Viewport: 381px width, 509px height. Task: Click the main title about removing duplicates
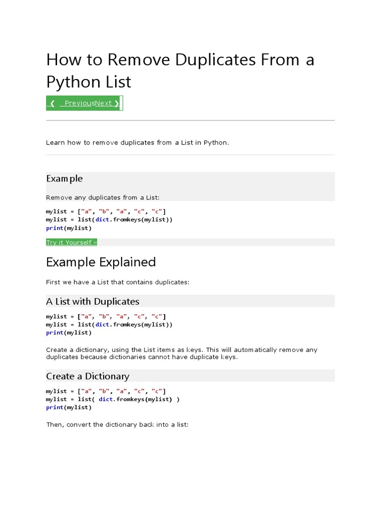click(x=180, y=70)
